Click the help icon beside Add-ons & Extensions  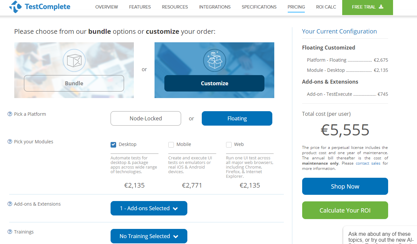click(x=10, y=204)
